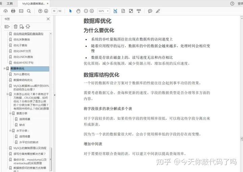Click the print icon in toolbar

[13, 11]
